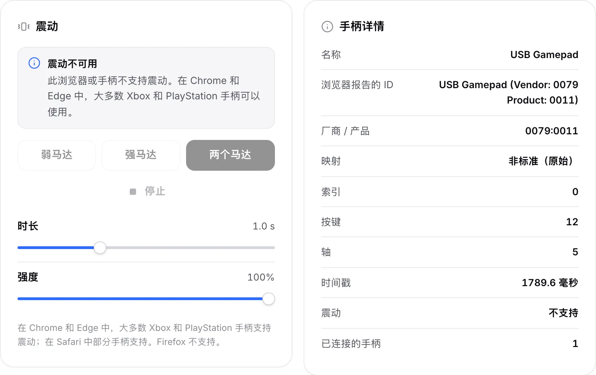Click the info icon beside 手柄详情
Image resolution: width=596 pixels, height=375 pixels.
[x=327, y=27]
